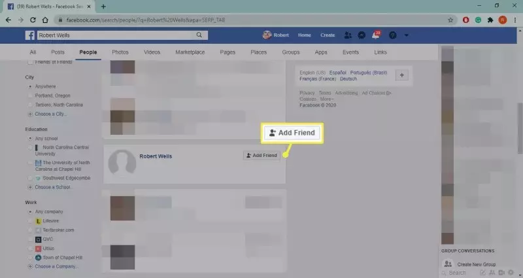Viewport: 523px width, 278px height.
Task: Switch to the Photos tab
Action: pyautogui.click(x=120, y=52)
